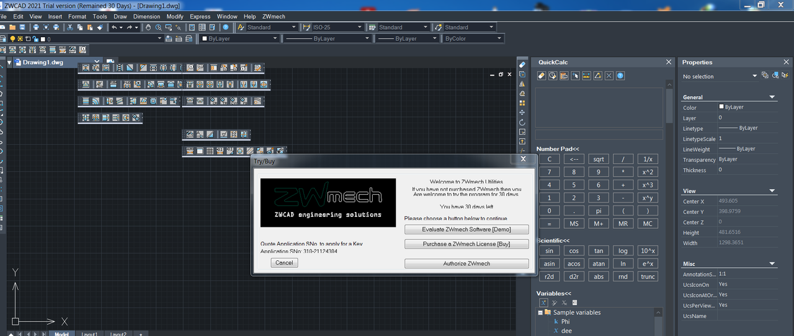
Task: Click the layer light bulb on/off icon
Action: (x=12, y=38)
